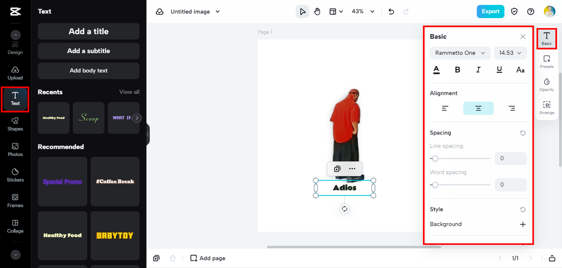Undo the last action

tap(391, 12)
